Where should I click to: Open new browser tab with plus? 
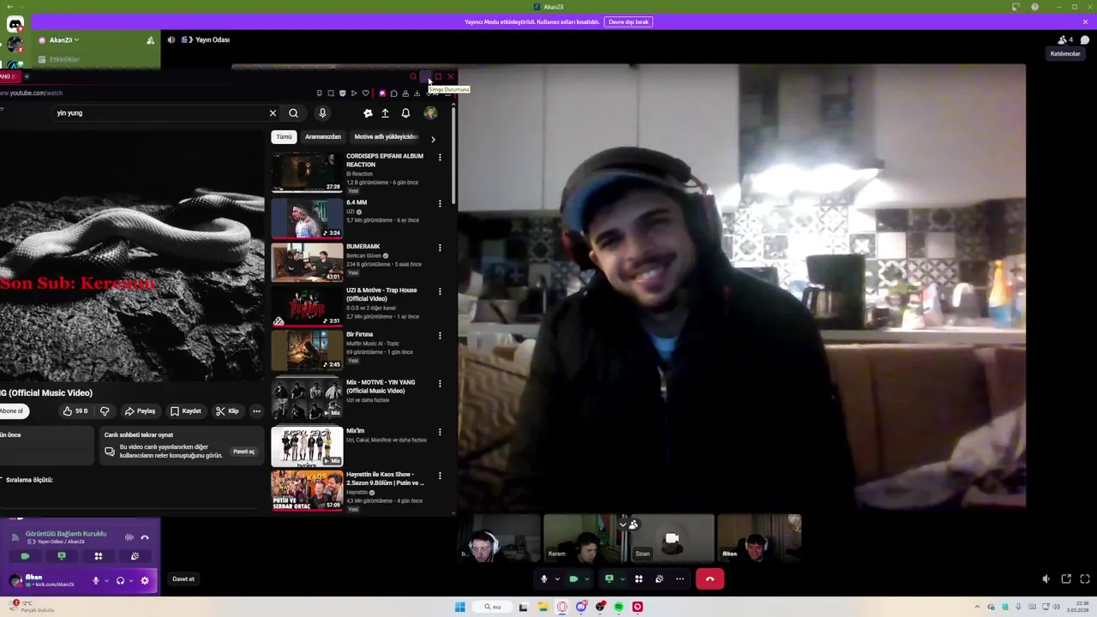26,76
